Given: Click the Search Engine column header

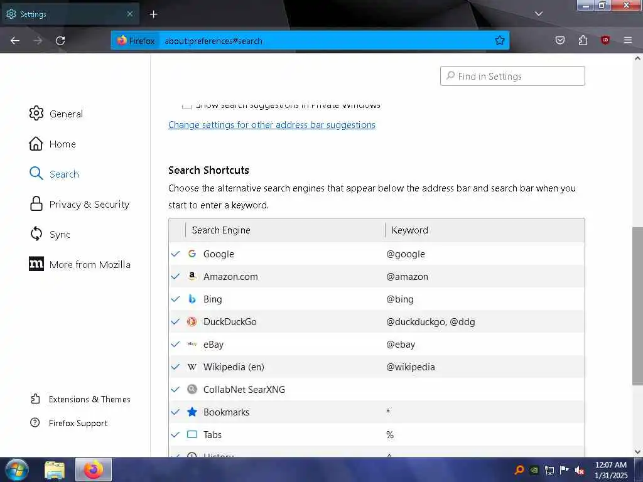Looking at the screenshot, I should click(x=286, y=230).
